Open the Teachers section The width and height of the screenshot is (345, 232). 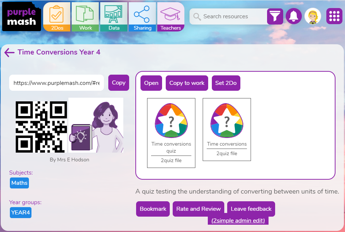(x=170, y=16)
